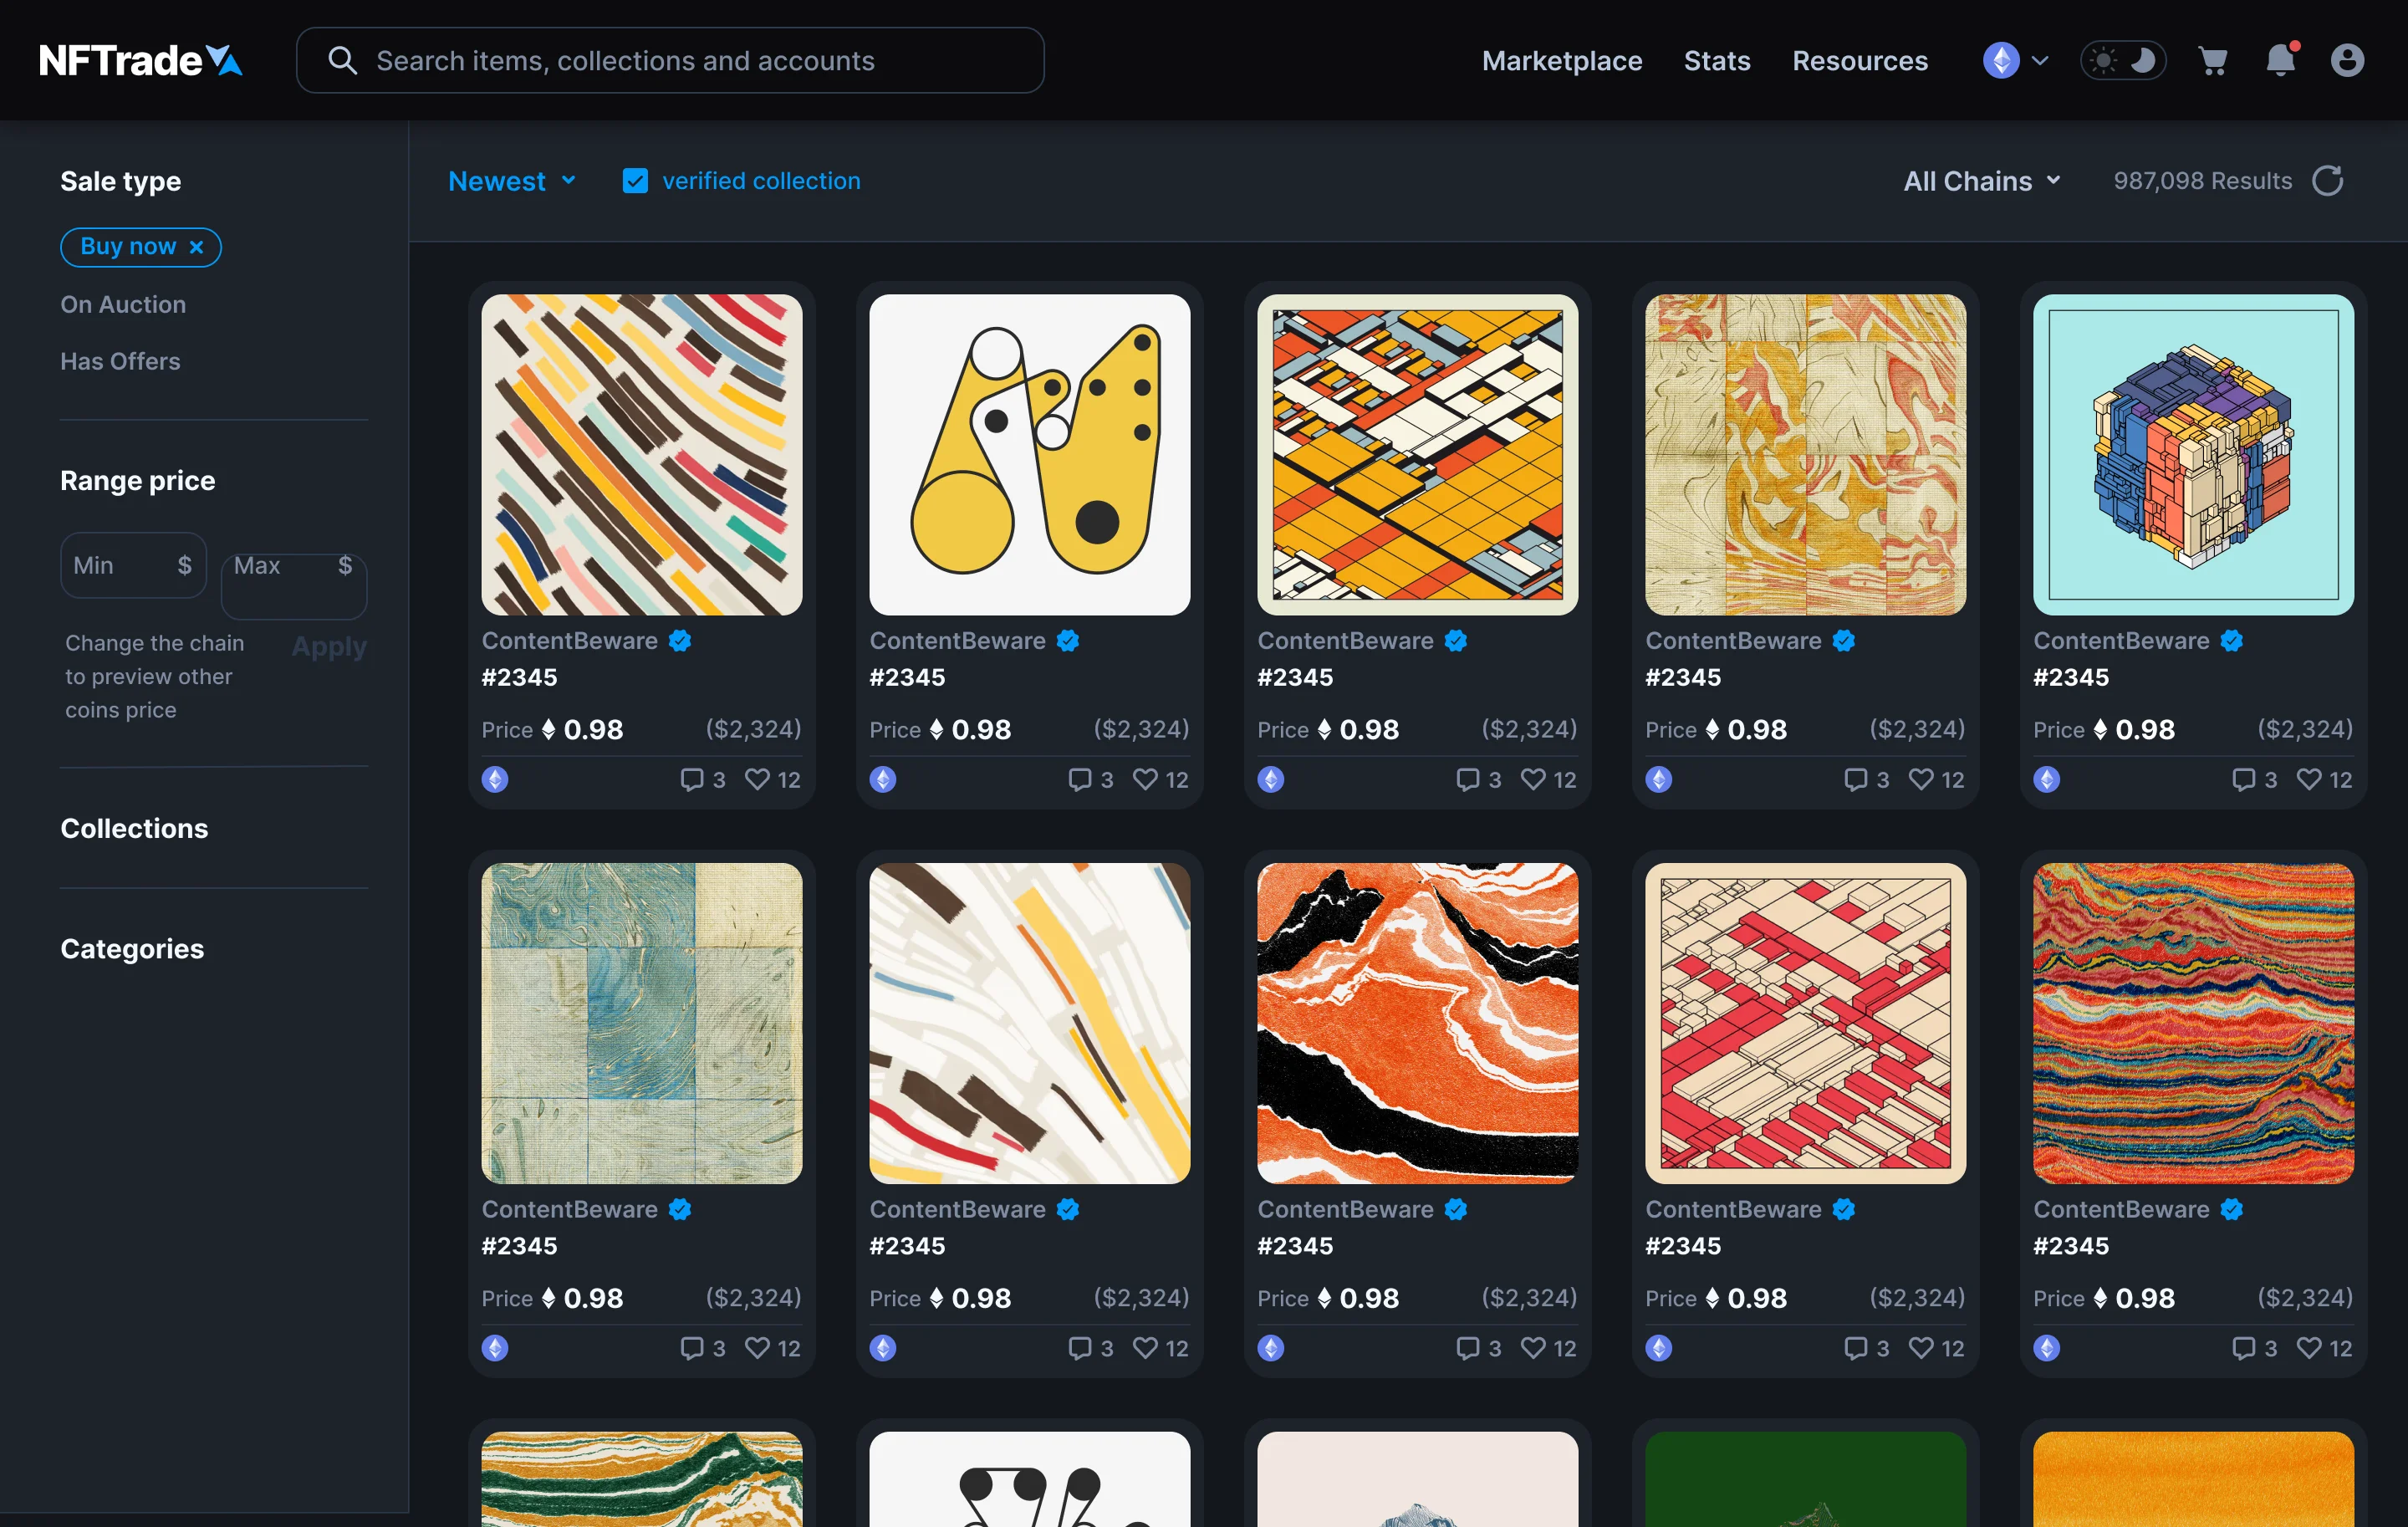The width and height of the screenshot is (2408, 1527).
Task: Open the orange isometric grid artwork thumbnail
Action: click(x=1417, y=454)
